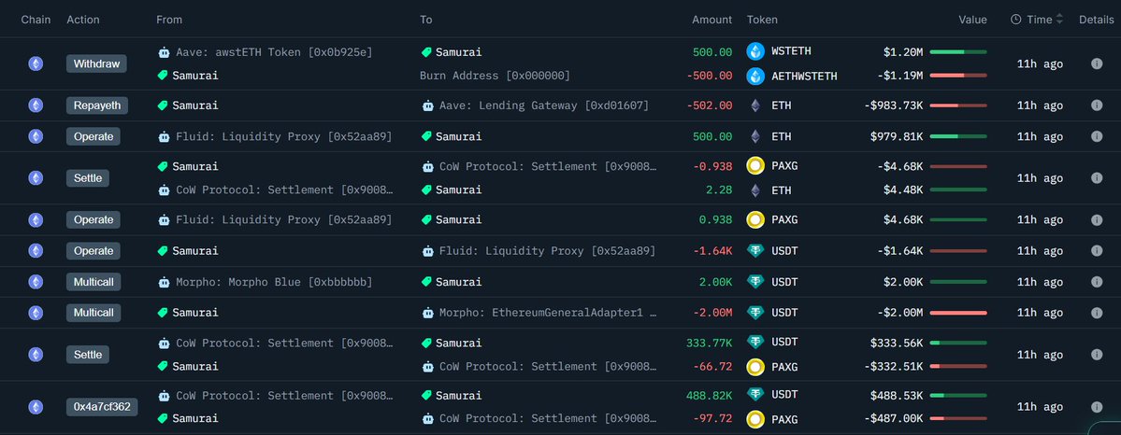Open the Burn Address link
The width and height of the screenshot is (1121, 435).
click(x=495, y=76)
